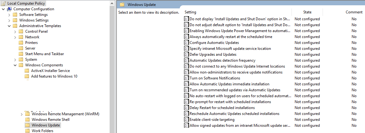Click the tree pane vertical scrollbar track
365x133 pixels.
pyautogui.click(x=112, y=70)
